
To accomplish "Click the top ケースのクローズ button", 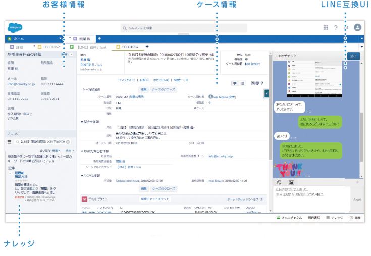I will tap(164, 89).
